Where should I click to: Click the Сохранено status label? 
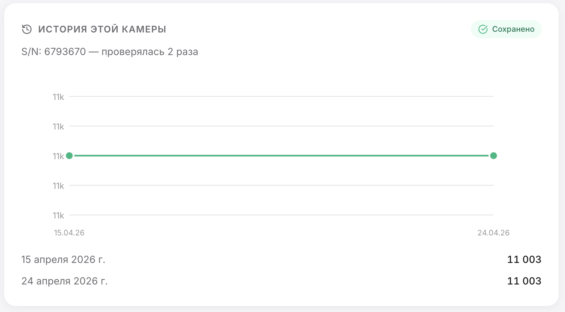(513, 29)
